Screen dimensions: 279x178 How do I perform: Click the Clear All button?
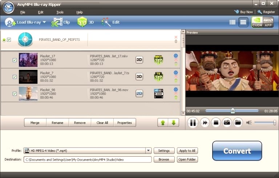pos(102,123)
